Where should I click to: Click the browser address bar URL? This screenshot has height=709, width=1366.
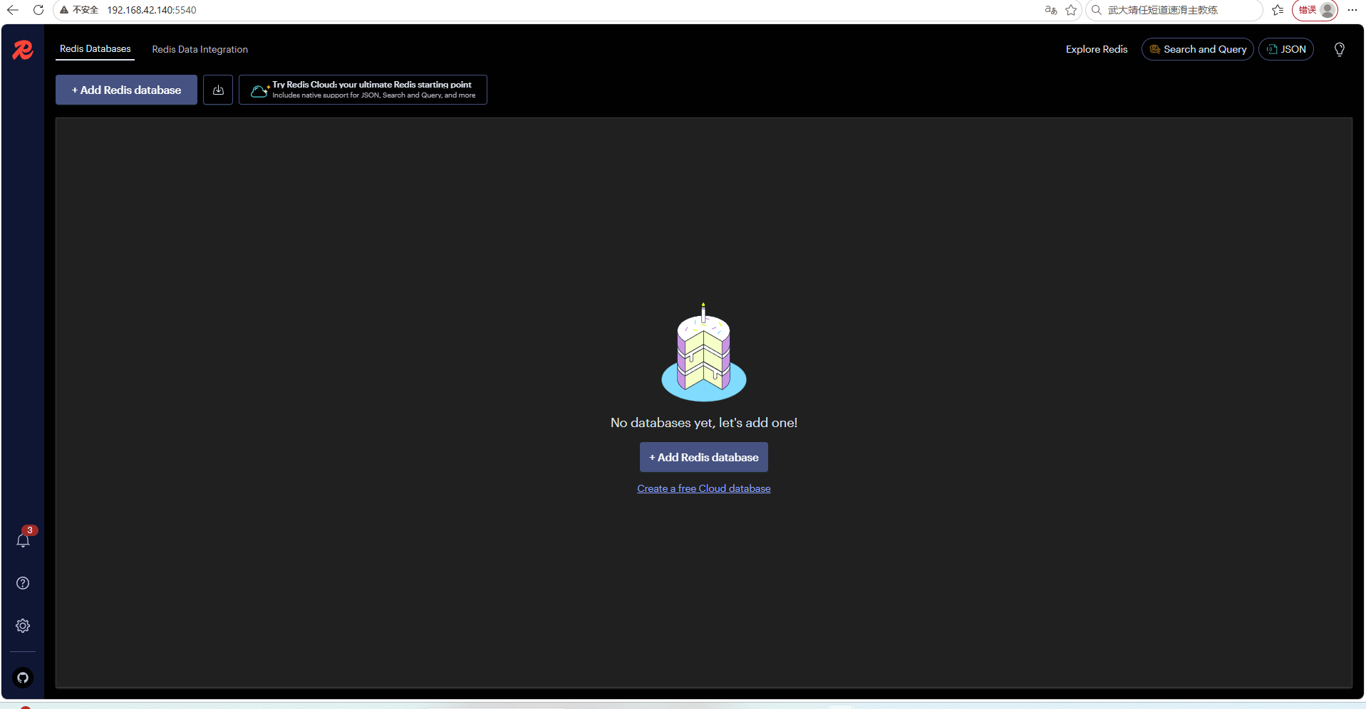(152, 10)
